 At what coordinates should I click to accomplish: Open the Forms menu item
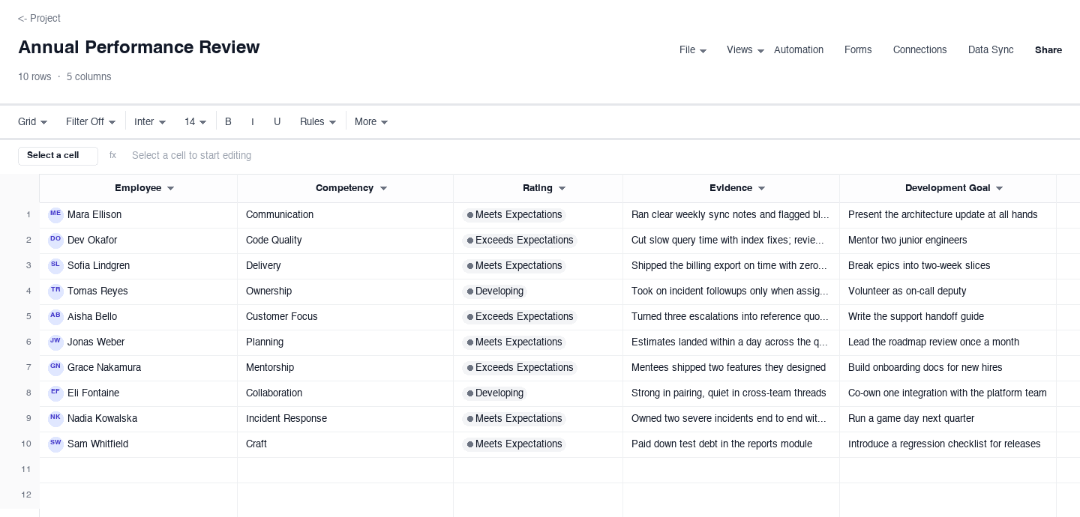[x=858, y=50]
